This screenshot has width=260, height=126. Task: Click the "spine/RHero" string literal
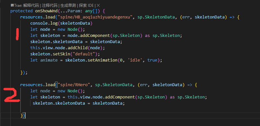[75, 85]
